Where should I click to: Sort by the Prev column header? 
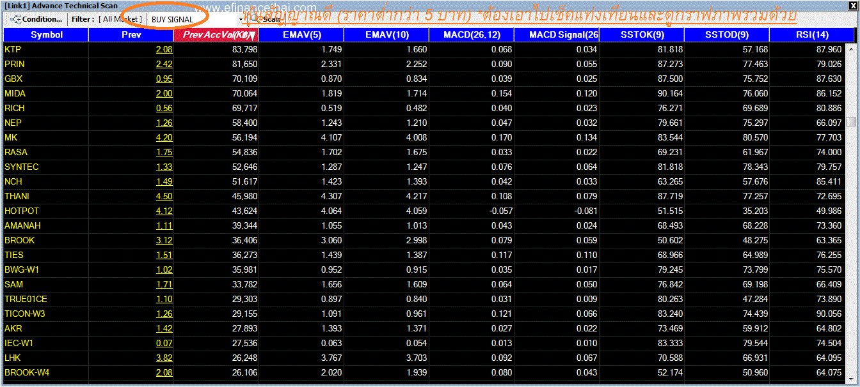[x=131, y=34]
